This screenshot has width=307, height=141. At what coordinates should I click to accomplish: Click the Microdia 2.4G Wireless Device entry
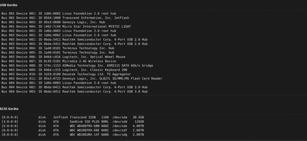59,61
